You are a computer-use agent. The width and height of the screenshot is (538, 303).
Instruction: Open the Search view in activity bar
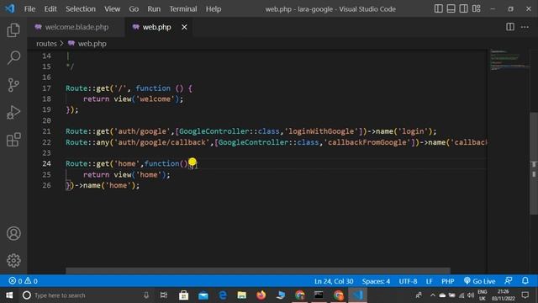click(x=13, y=57)
